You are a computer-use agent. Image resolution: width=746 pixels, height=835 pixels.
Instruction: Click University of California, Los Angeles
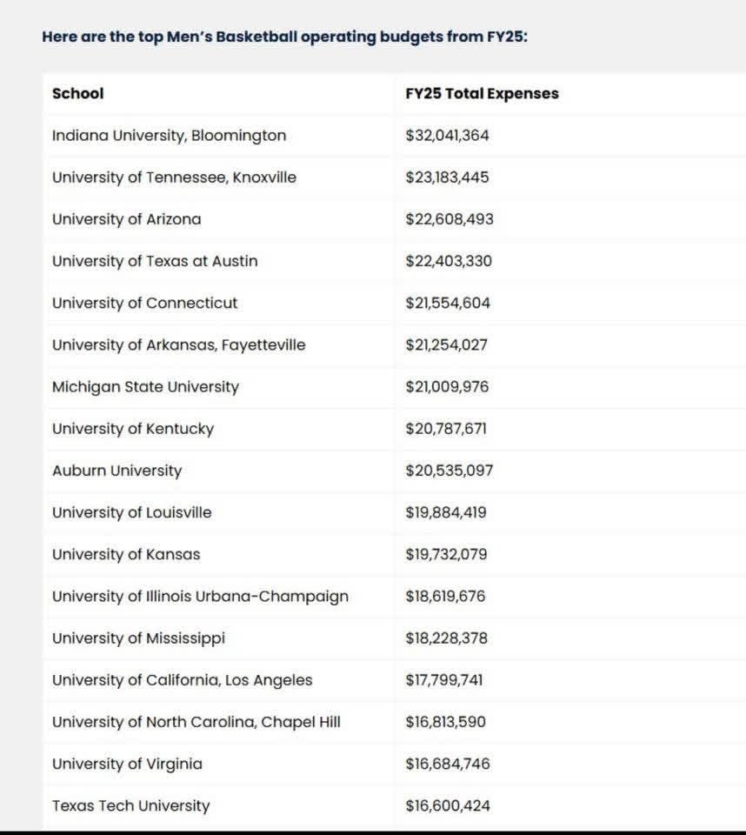pyautogui.click(x=182, y=680)
